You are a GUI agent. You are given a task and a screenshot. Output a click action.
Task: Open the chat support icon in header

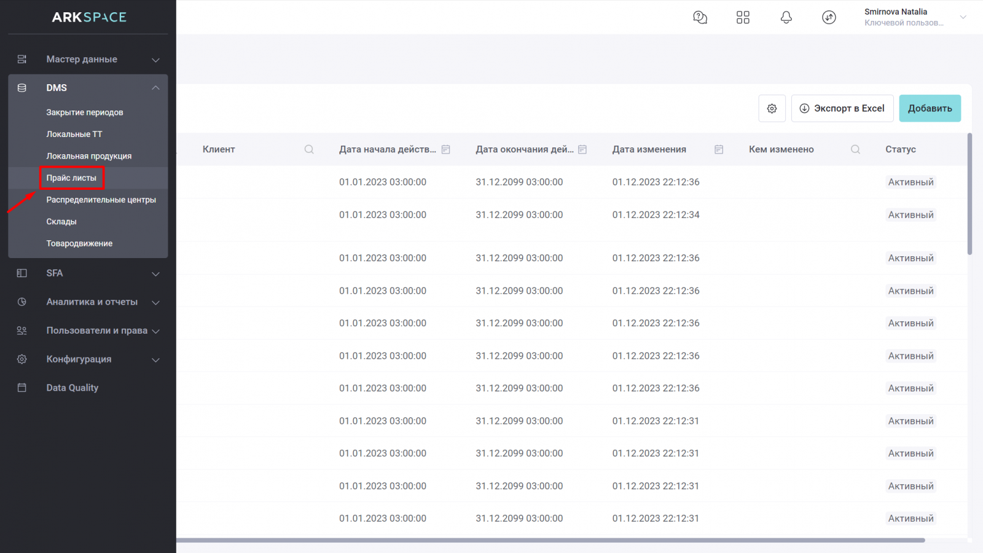(x=700, y=17)
